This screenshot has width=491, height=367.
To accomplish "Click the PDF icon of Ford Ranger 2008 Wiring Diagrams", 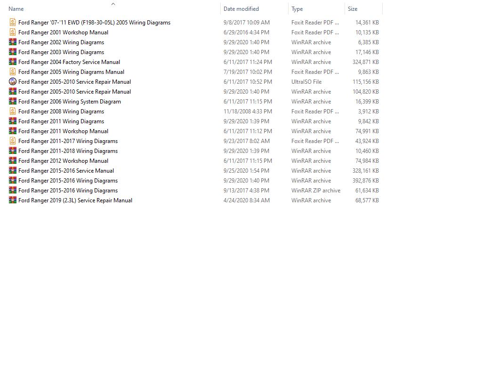I will pyautogui.click(x=13, y=111).
